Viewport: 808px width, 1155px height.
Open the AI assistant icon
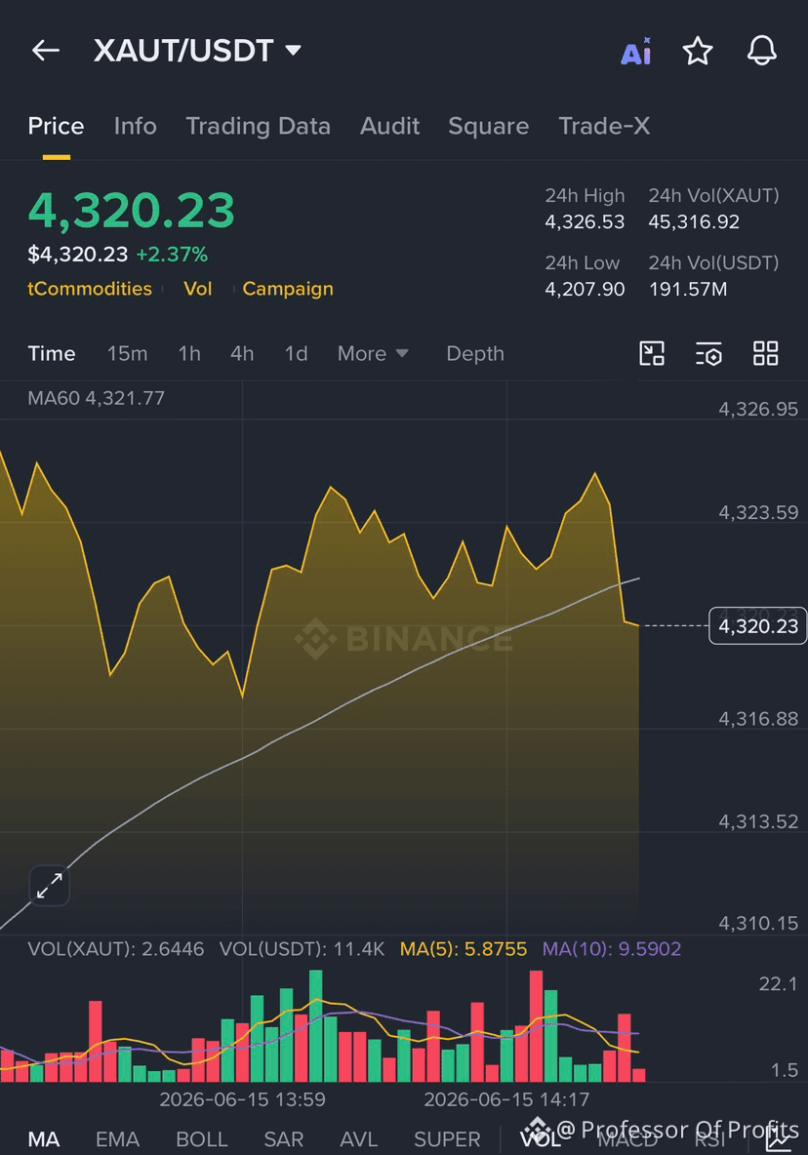pos(635,52)
